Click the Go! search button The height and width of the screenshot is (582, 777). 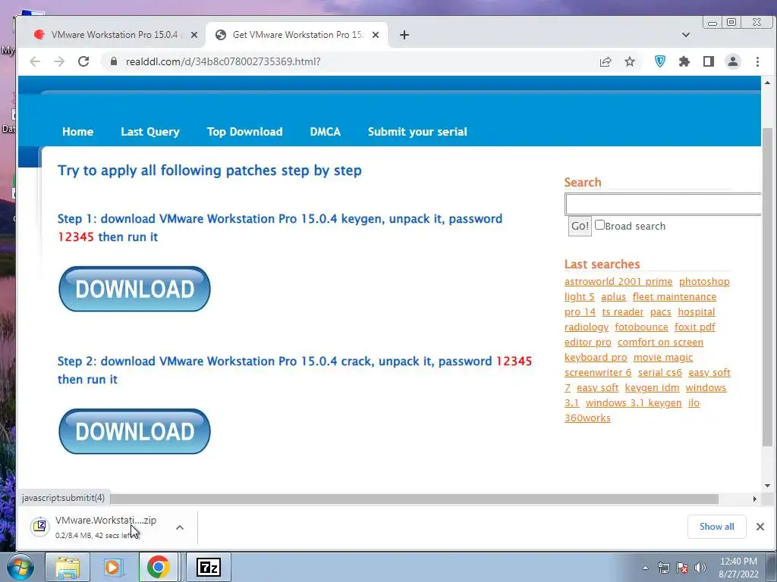tap(580, 226)
